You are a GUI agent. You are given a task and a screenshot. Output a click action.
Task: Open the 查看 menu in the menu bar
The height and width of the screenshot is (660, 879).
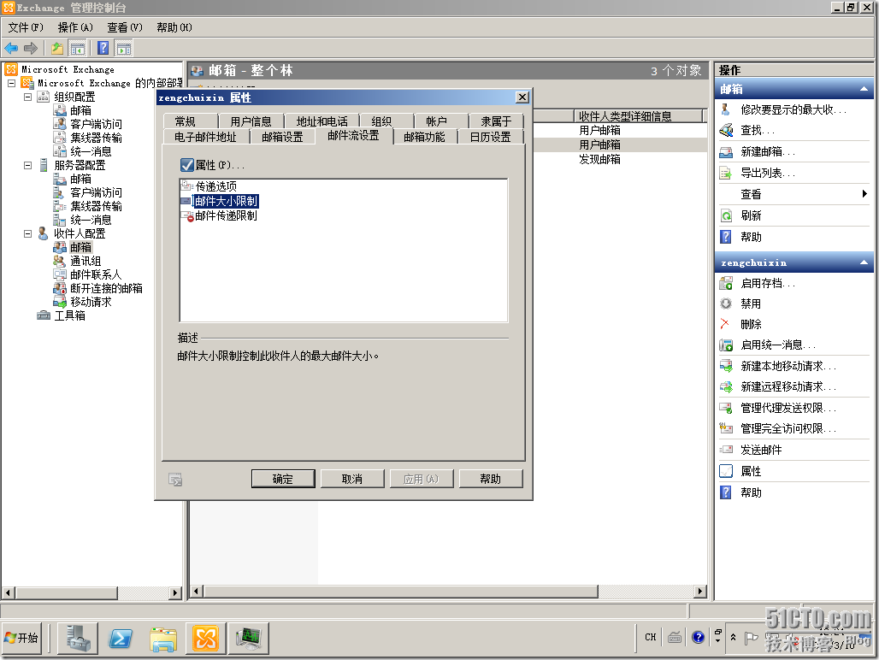tap(122, 27)
